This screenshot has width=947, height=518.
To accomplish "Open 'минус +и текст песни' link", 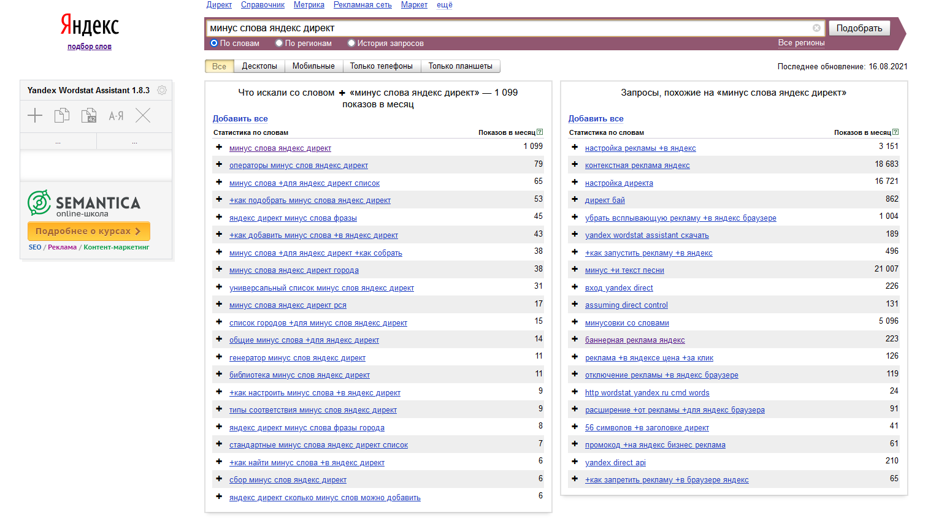I will coord(624,270).
